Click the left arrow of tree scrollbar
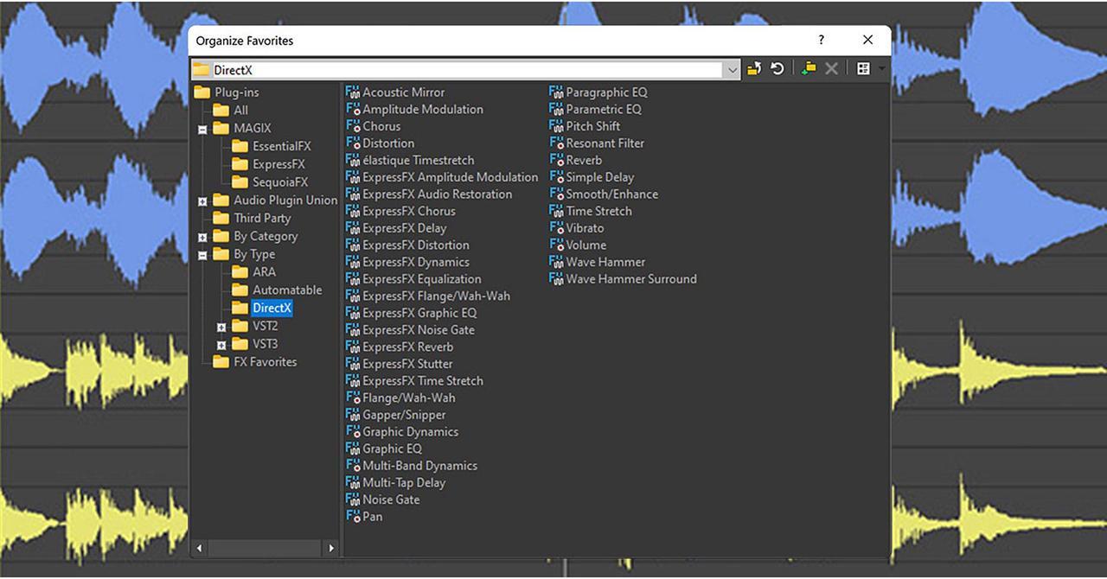The image size is (1107, 579). [200, 548]
